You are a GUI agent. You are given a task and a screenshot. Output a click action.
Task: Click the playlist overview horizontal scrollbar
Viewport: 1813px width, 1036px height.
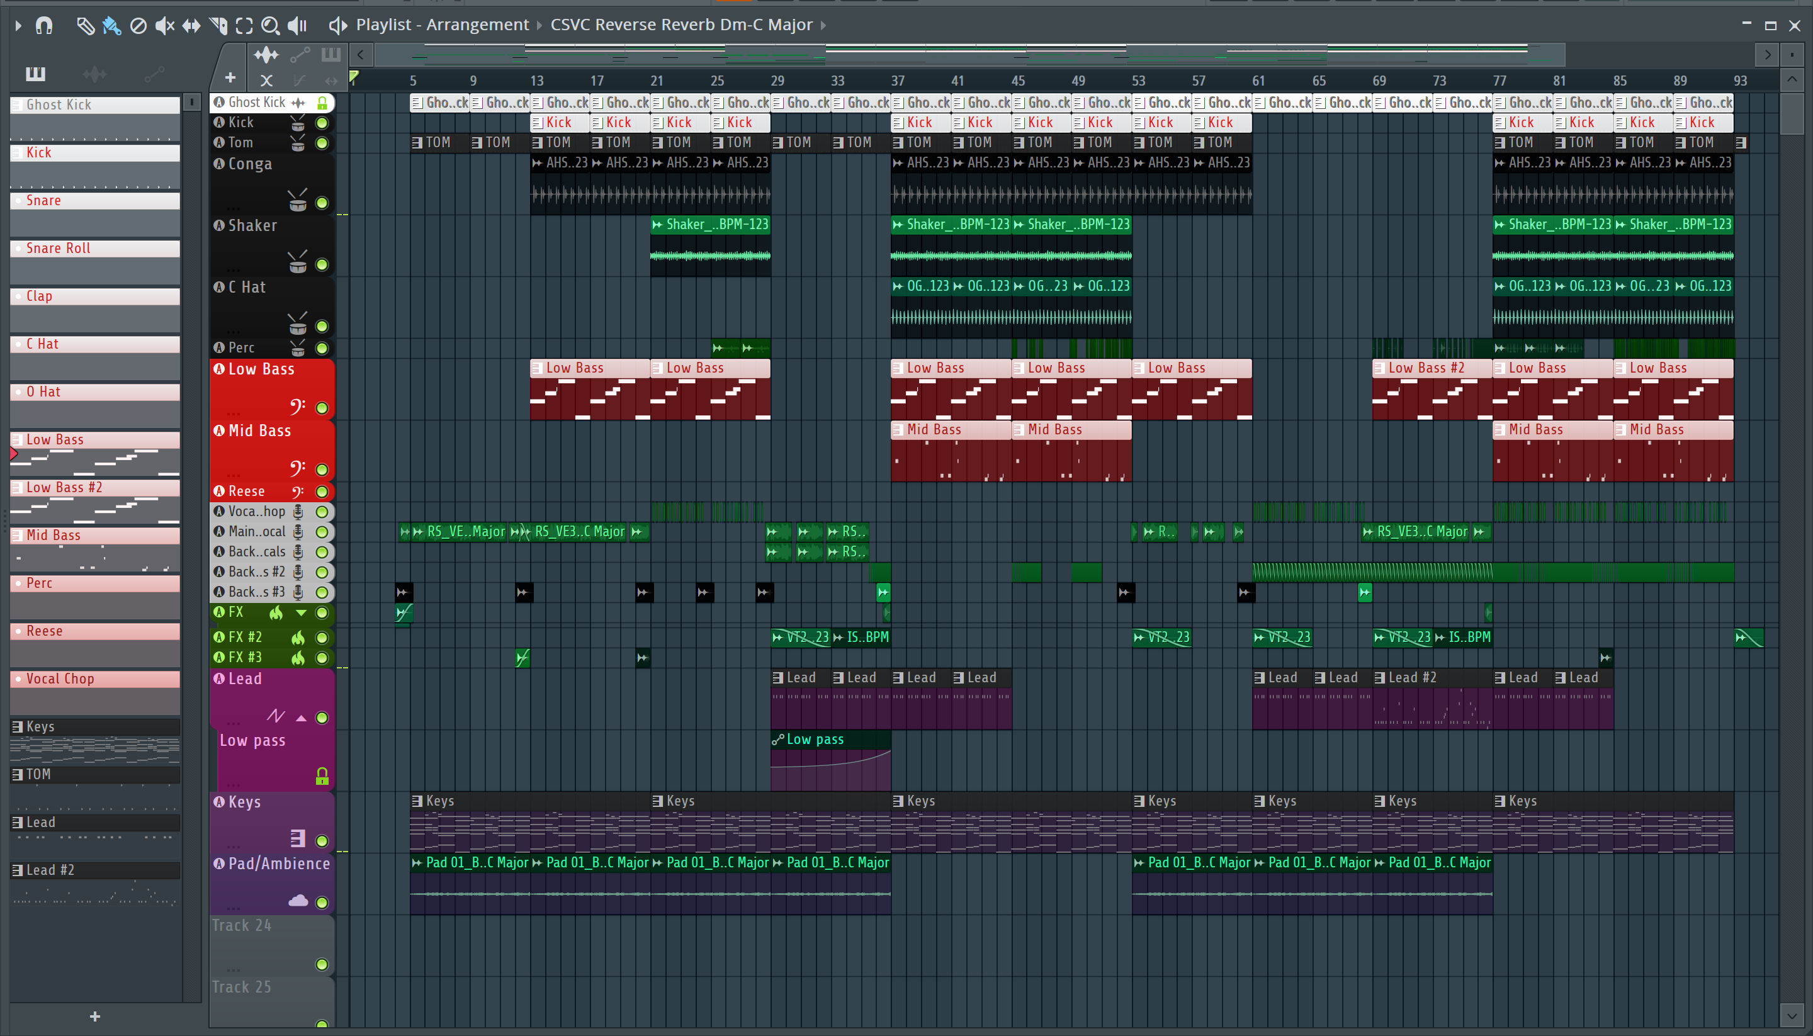pyautogui.click(x=969, y=55)
